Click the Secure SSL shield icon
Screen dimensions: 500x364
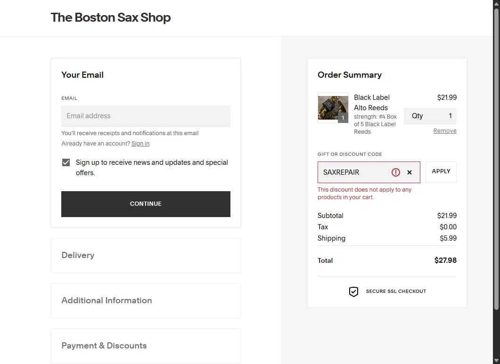point(353,291)
